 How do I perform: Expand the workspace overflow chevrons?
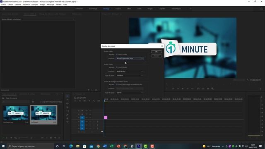[x=190, y=9]
